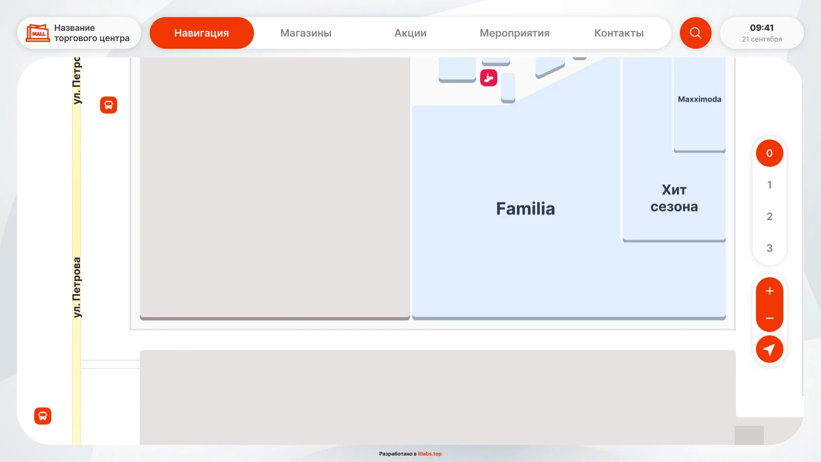The width and height of the screenshot is (821, 462).
Task: Click the 21 сентября date text
Action: pos(762,39)
